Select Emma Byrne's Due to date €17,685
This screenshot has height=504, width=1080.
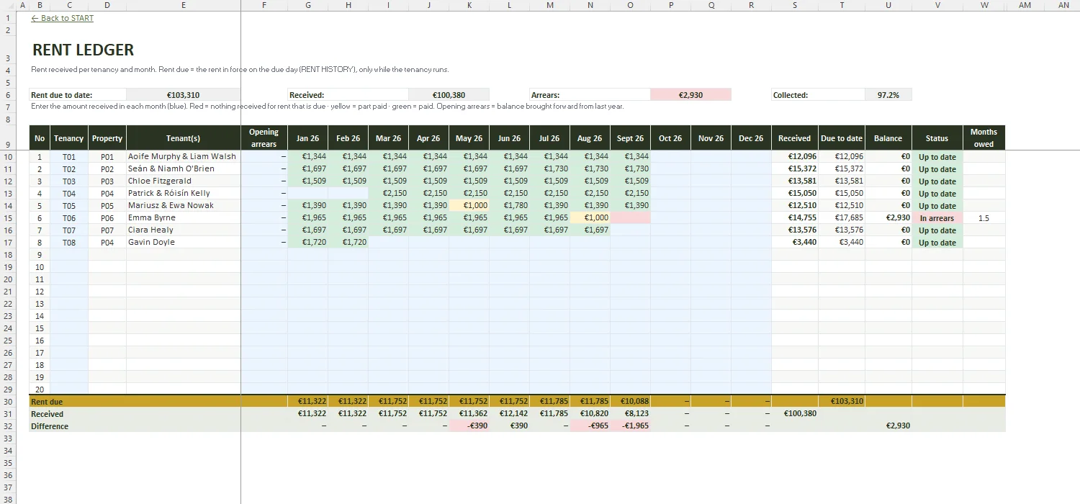(842, 217)
